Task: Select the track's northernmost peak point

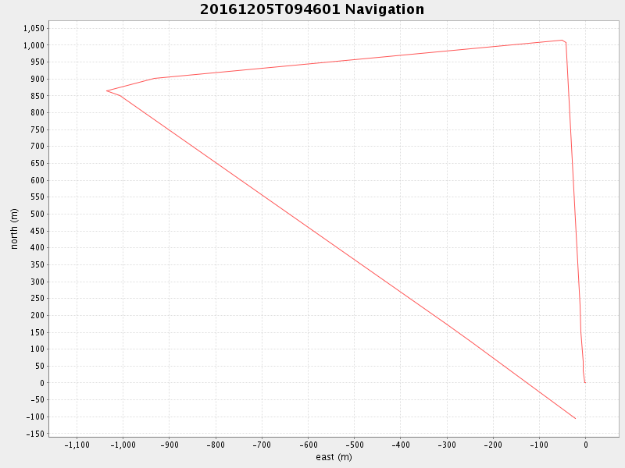Action: [562, 40]
